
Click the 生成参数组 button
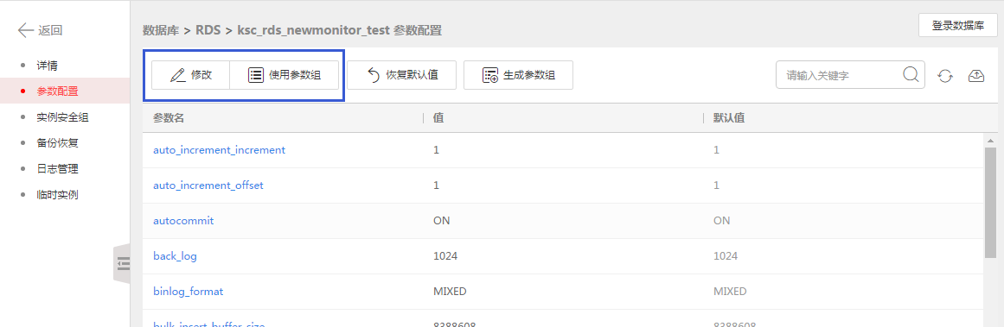point(518,75)
